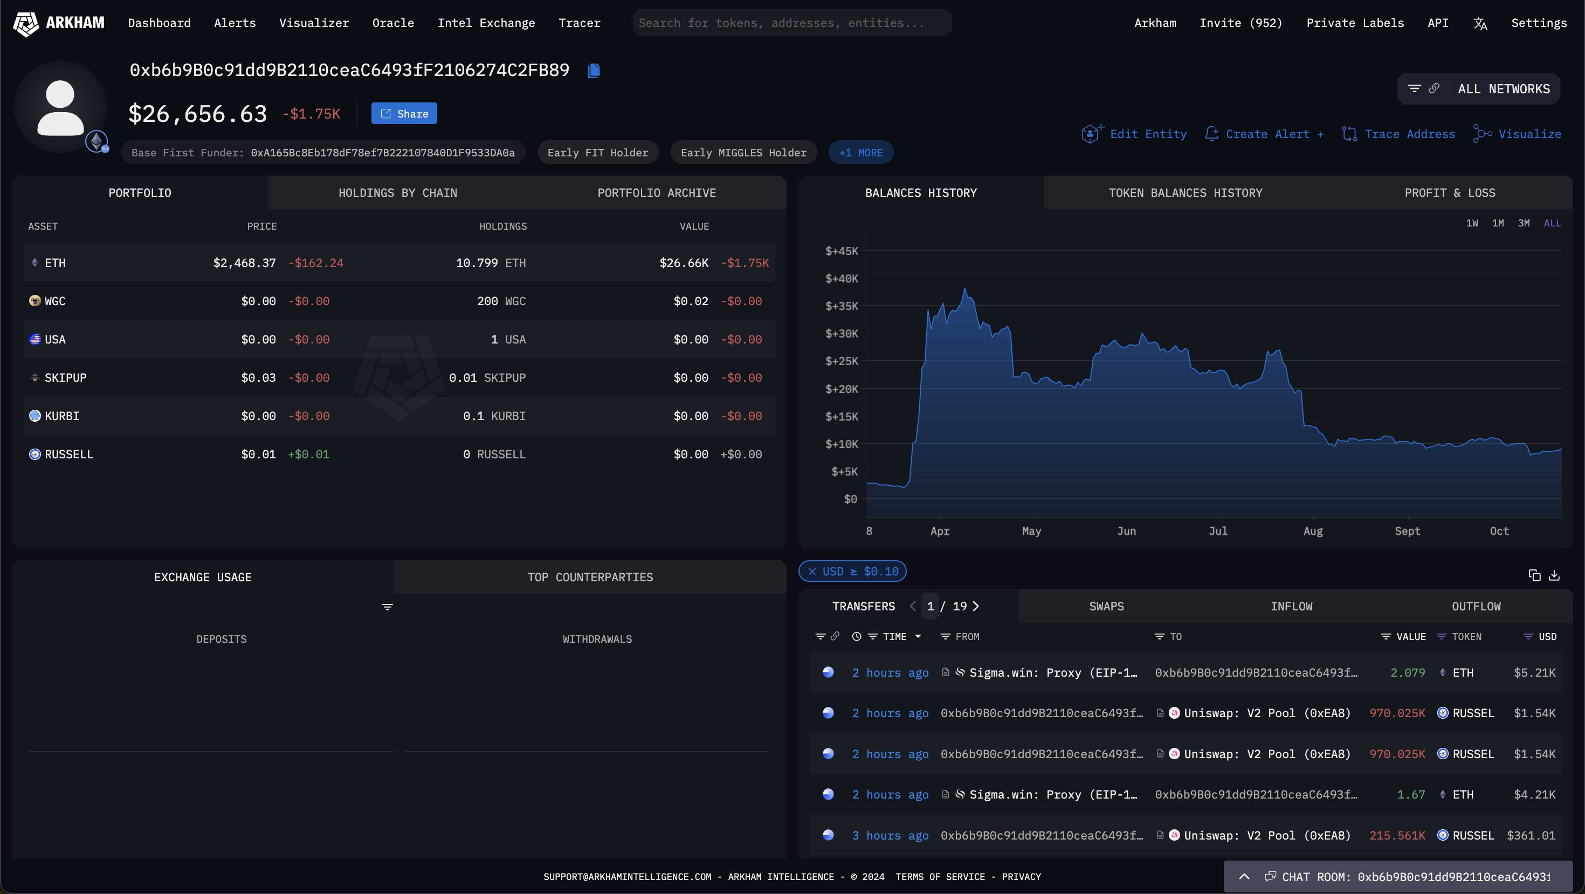Open the Portfolio Archive tab
This screenshot has height=894, width=1585.
tap(657, 192)
